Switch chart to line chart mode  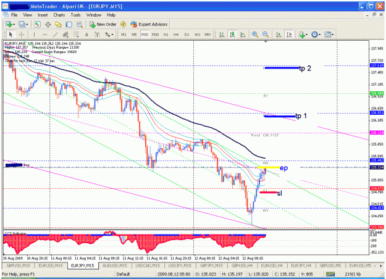243,35
